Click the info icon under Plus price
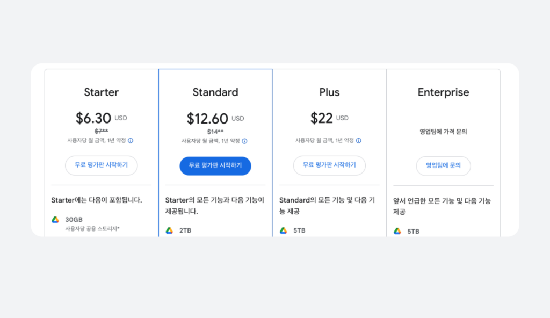Screen dimensions: 550x318 (358, 141)
